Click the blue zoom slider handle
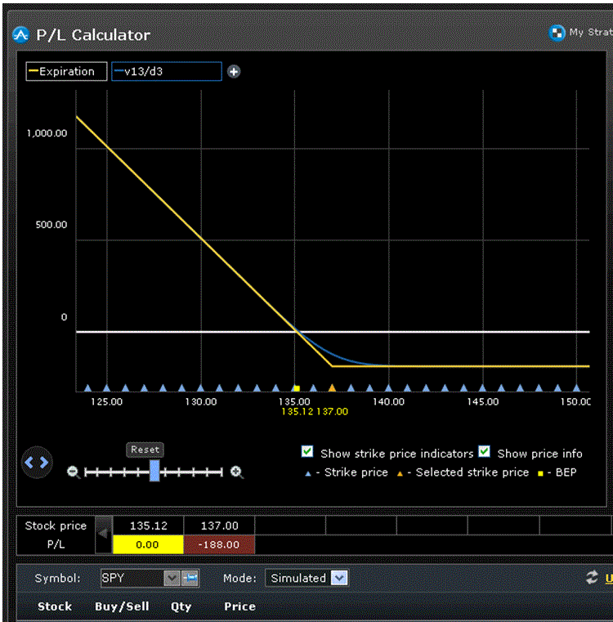 point(154,471)
